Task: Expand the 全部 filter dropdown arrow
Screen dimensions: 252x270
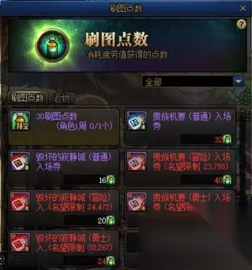Action: pos(239,81)
